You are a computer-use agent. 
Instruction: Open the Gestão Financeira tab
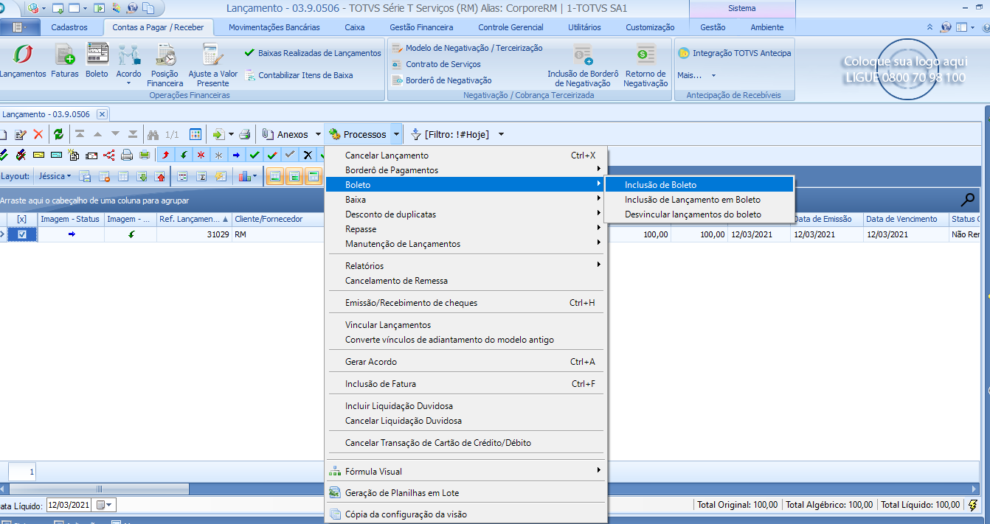pos(421,27)
